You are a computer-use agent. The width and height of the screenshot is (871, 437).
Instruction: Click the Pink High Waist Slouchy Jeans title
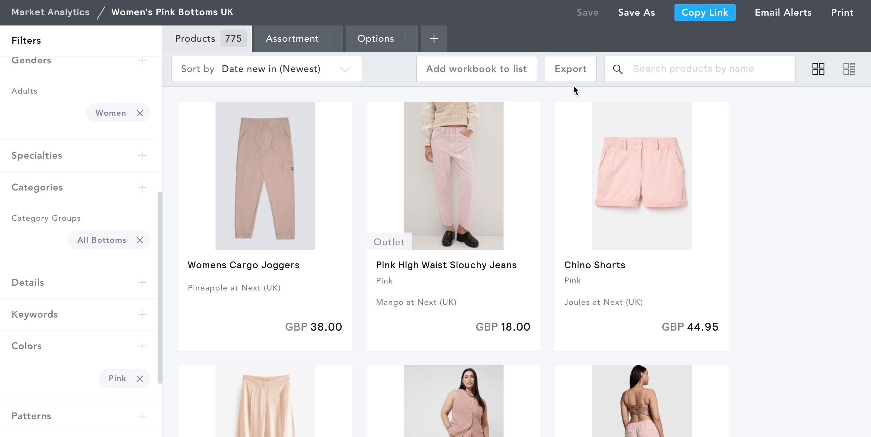446,265
